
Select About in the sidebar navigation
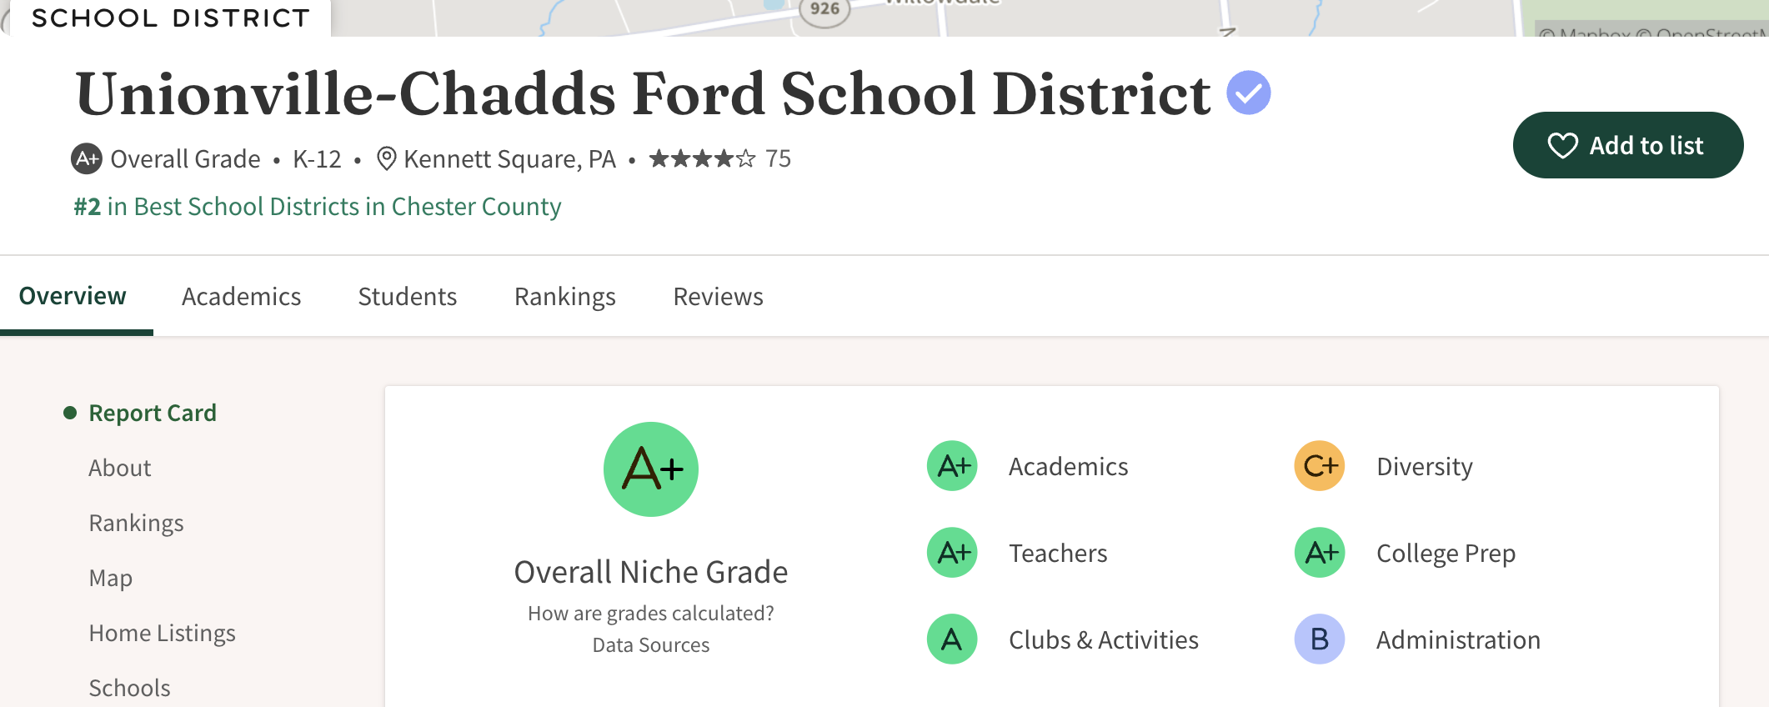pyautogui.click(x=120, y=469)
